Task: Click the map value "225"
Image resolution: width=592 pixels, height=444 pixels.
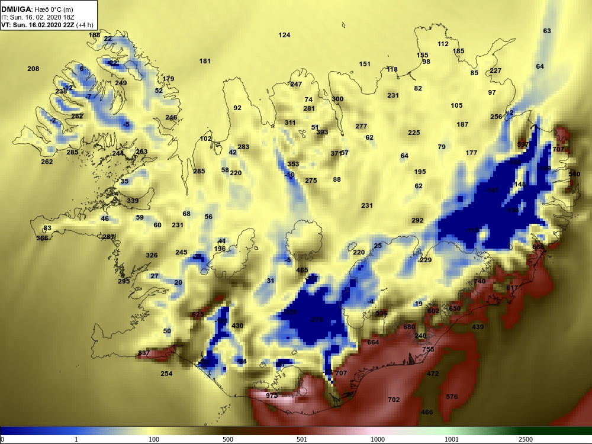Action: 414,133
